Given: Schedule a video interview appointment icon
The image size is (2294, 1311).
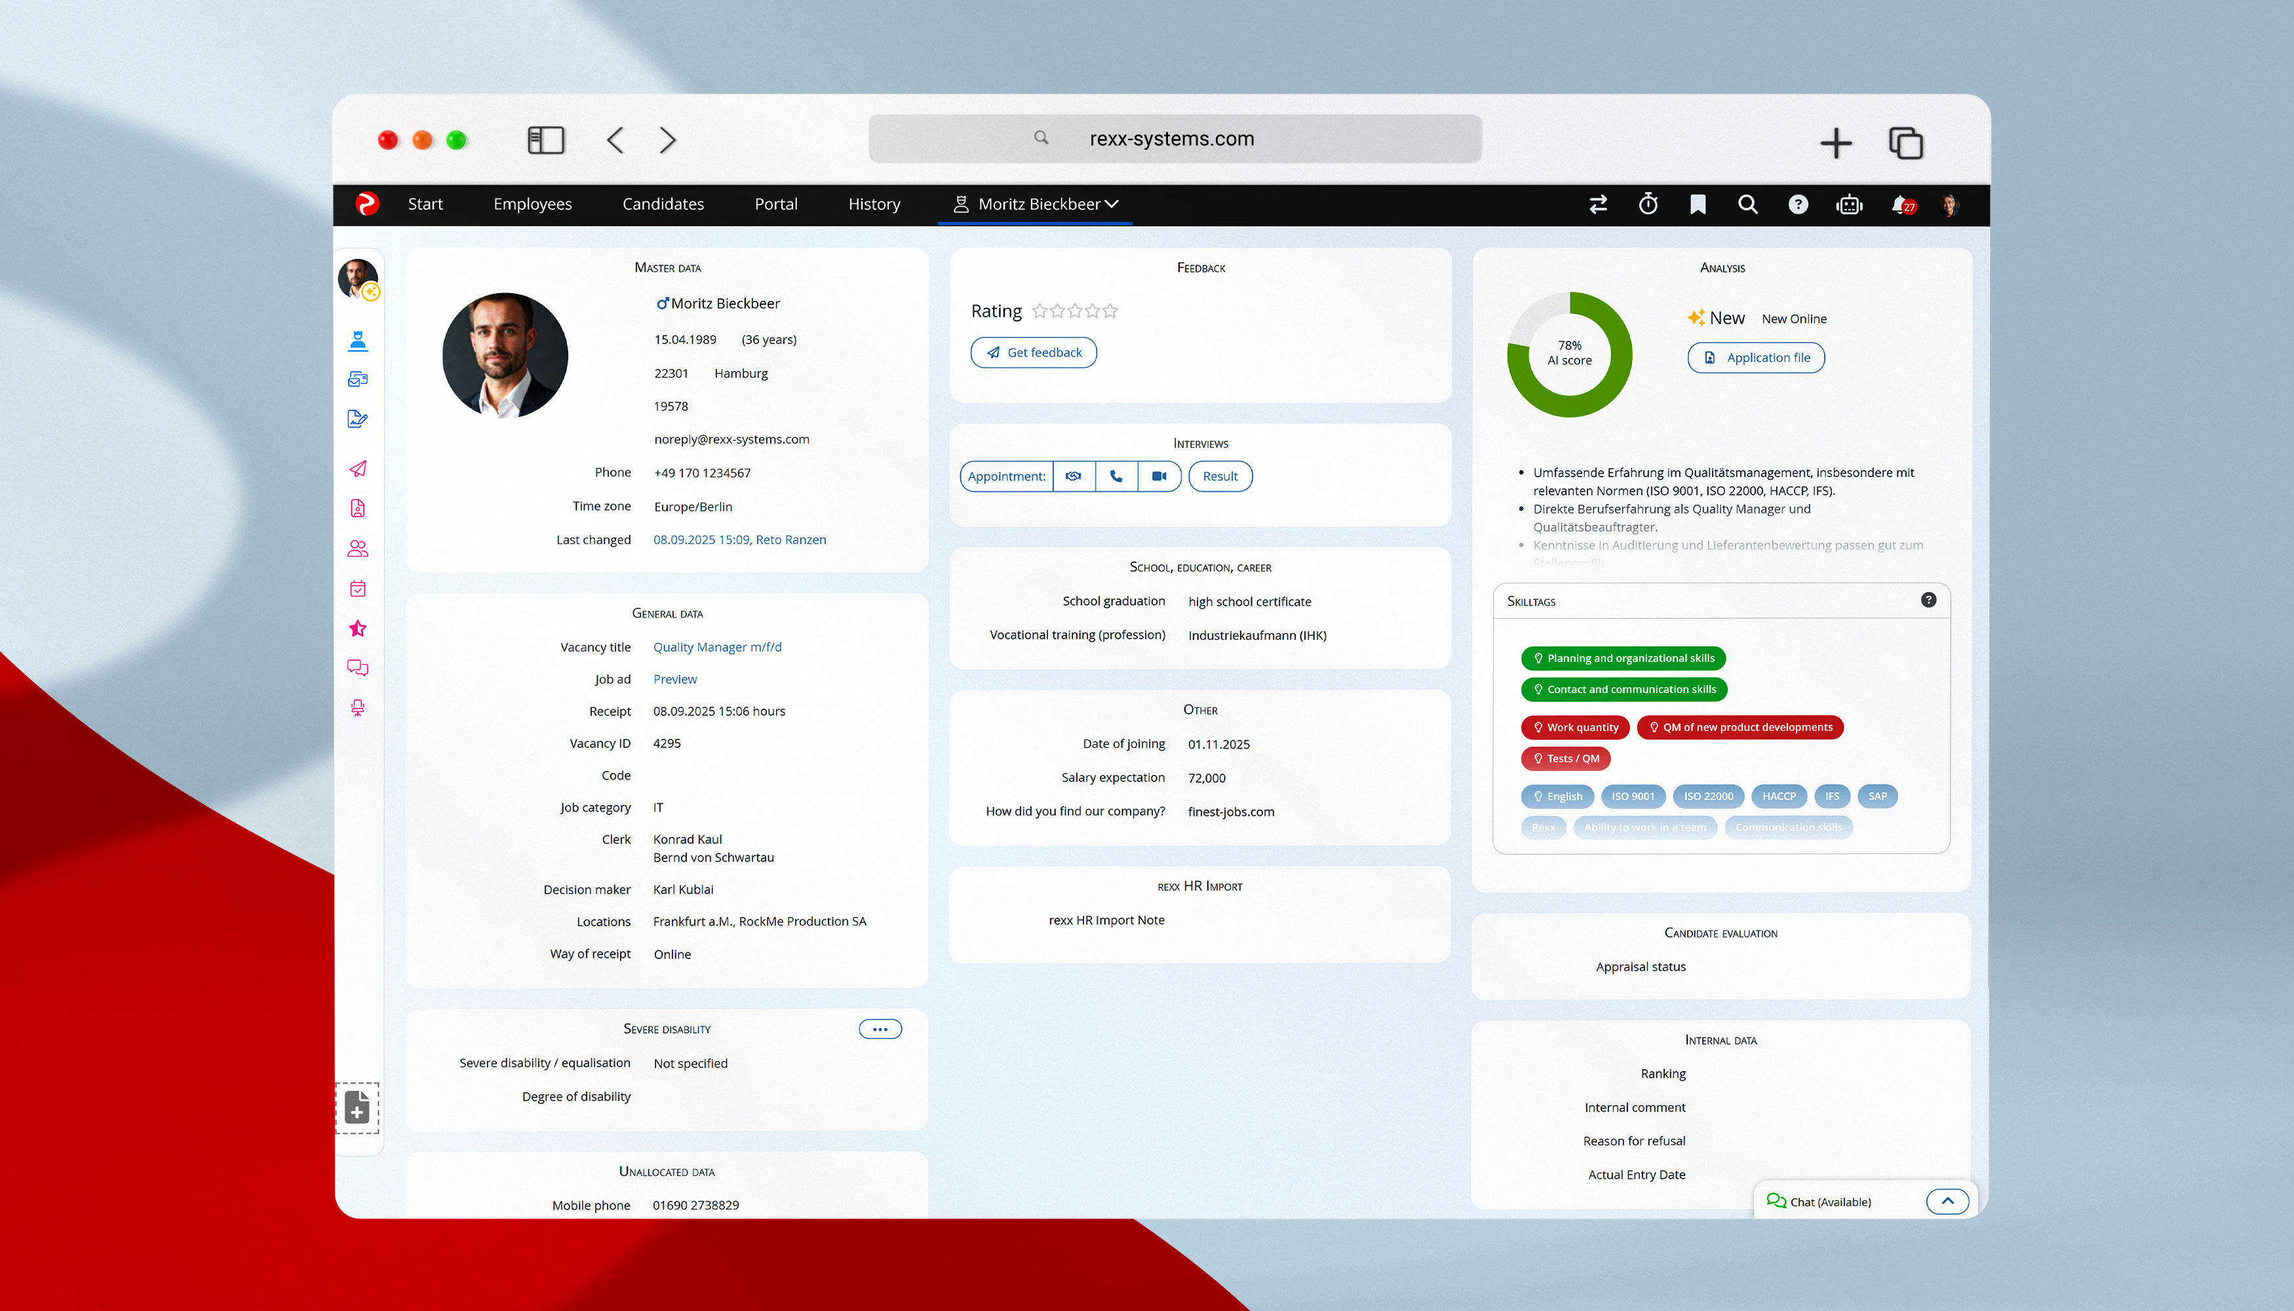Looking at the screenshot, I should (x=1159, y=477).
